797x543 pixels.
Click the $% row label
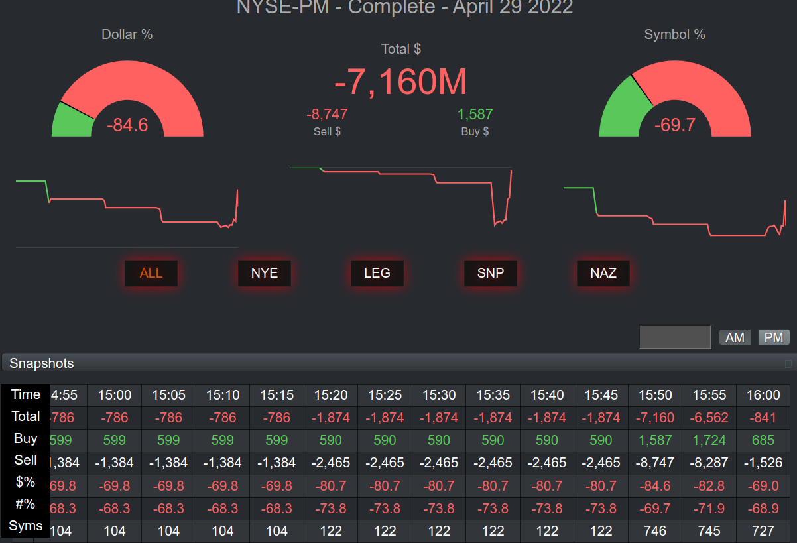(x=26, y=482)
